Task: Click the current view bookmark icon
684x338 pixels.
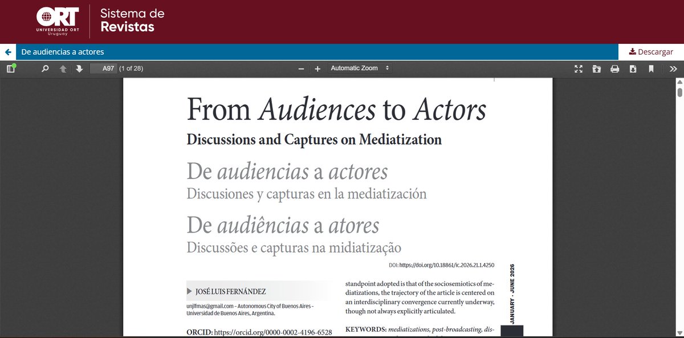Action: tap(651, 68)
